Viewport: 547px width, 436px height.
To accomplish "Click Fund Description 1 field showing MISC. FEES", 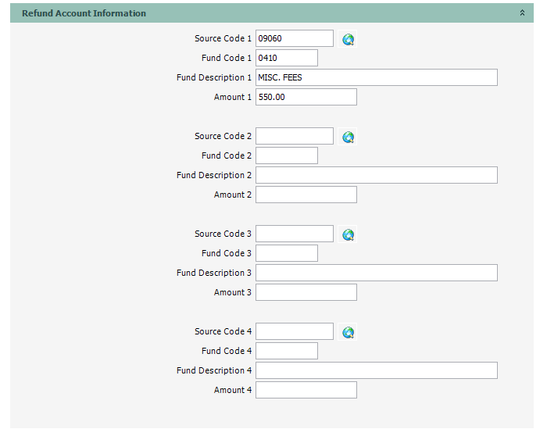I will [x=376, y=77].
